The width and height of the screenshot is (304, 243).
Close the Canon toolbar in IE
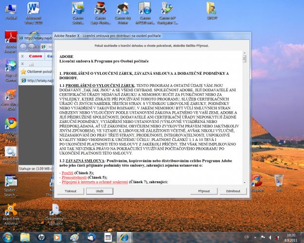coord(22,56)
